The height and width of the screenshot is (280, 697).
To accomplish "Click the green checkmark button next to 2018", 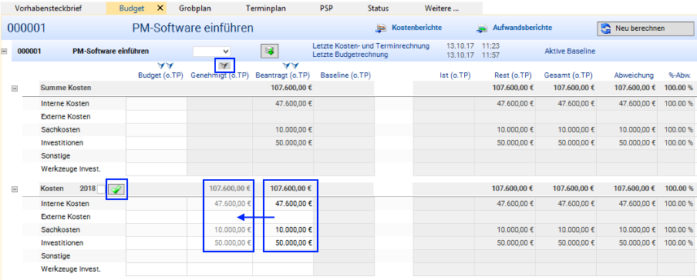I will click(x=116, y=189).
